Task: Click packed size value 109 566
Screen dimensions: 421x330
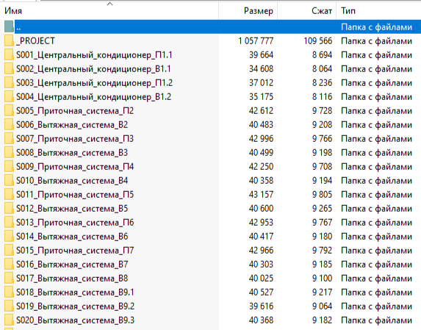Action: click(x=318, y=41)
